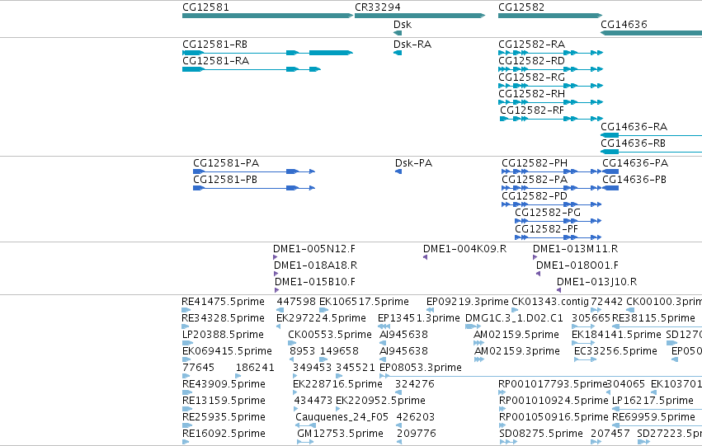Select protein CG12582-PA

pyautogui.click(x=535, y=180)
